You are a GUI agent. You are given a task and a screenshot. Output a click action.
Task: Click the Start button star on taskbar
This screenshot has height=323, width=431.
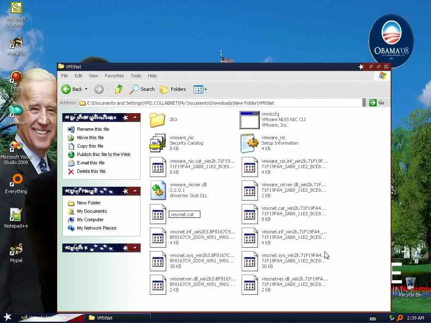pyautogui.click(x=8, y=317)
